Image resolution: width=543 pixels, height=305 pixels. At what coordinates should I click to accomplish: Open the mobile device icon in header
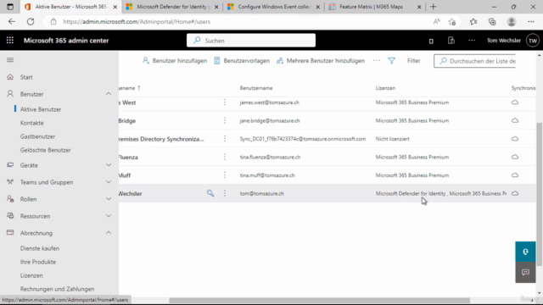point(431,41)
